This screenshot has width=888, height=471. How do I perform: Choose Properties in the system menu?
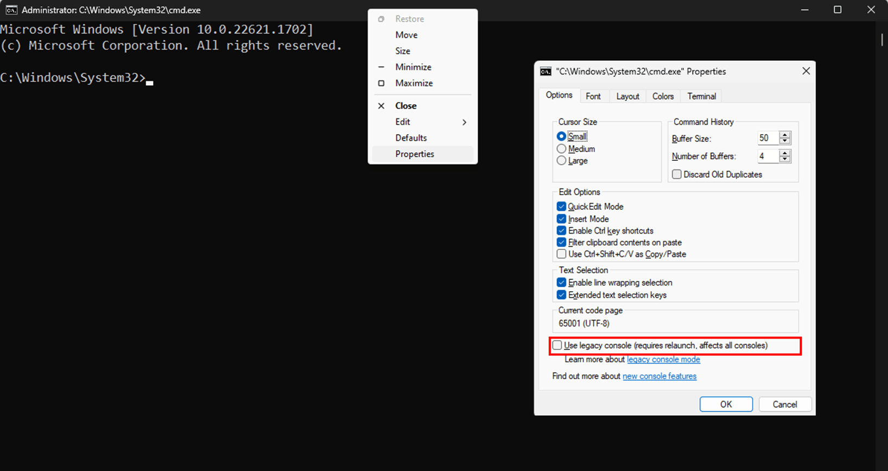423,154
